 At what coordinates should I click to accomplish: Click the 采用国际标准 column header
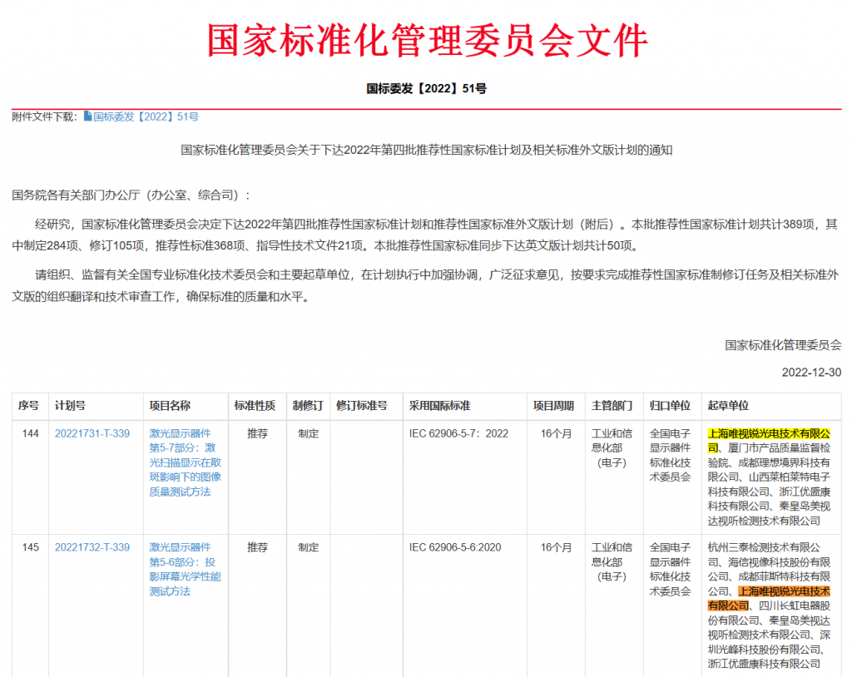[439, 406]
